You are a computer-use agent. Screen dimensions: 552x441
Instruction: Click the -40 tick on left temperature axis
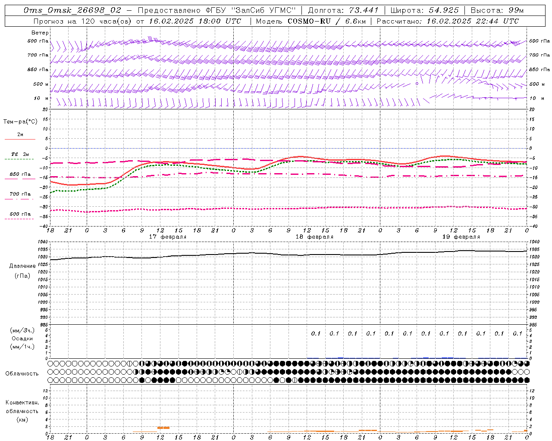pos(44,226)
